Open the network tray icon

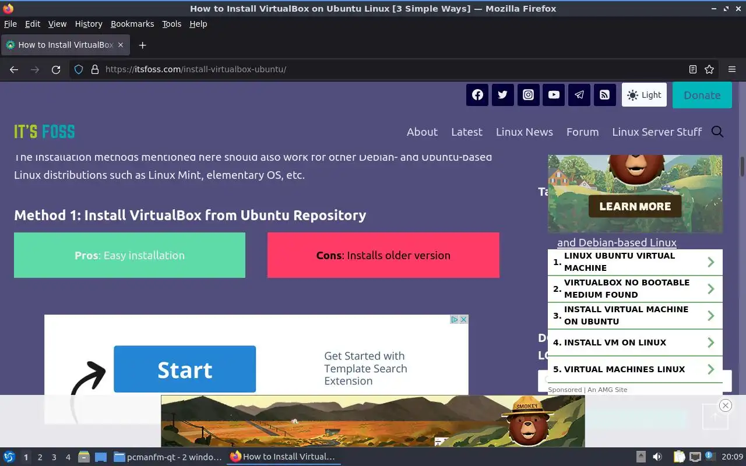pos(695,457)
